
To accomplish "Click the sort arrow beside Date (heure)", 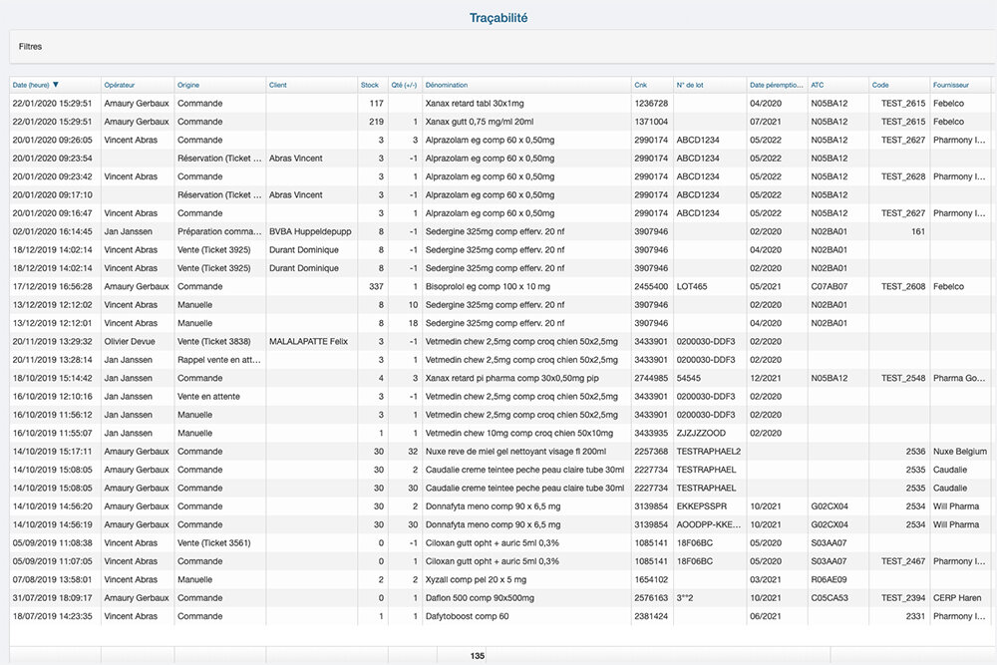I will (56, 85).
